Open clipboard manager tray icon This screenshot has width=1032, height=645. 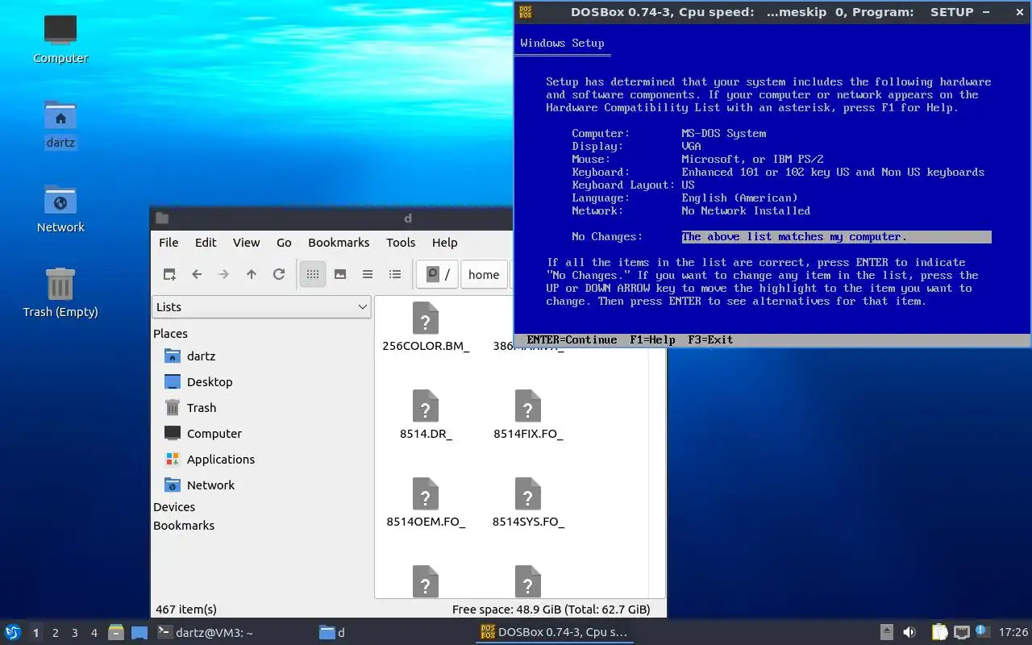pyautogui.click(x=939, y=633)
